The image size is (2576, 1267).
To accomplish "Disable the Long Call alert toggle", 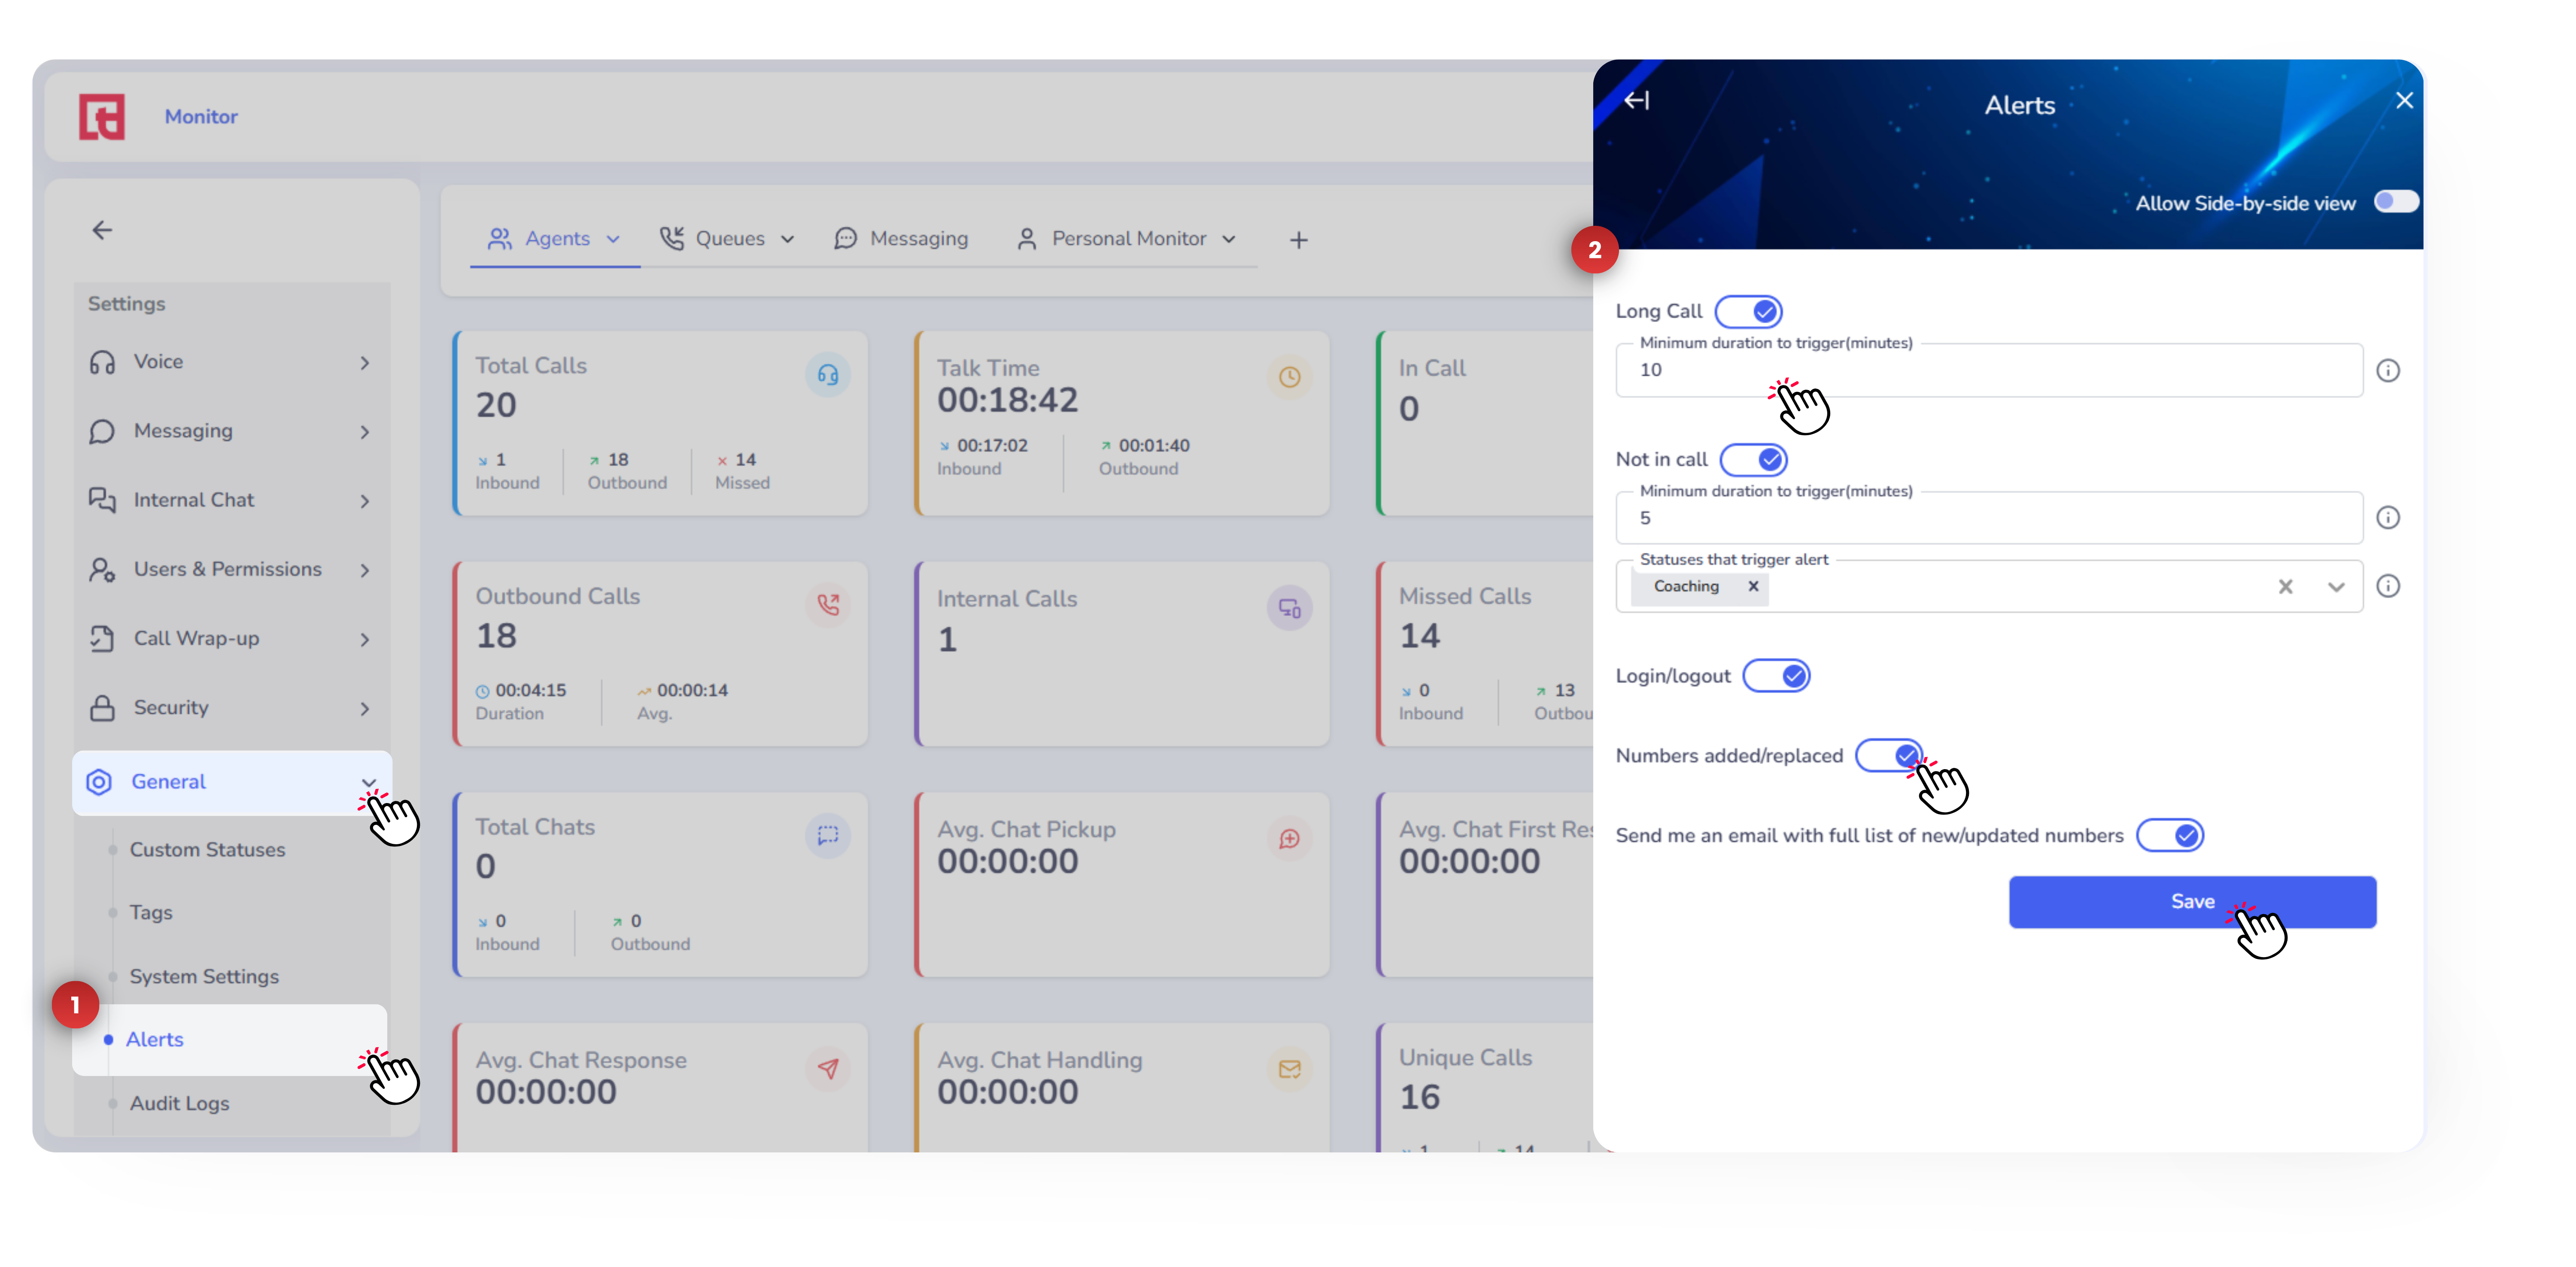I will 1749,312.
